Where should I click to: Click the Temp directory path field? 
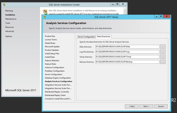127,57
